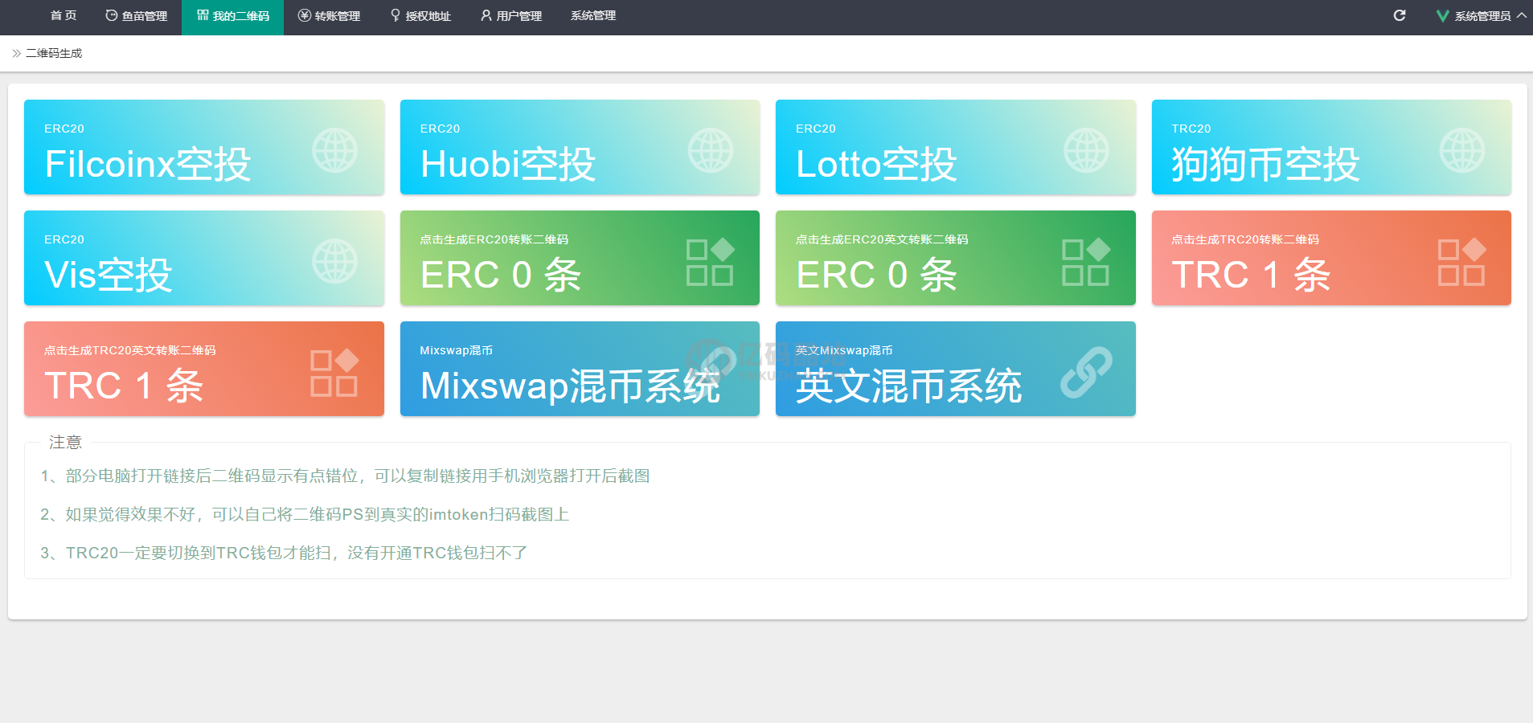Open the 狗狗币空投 TRC20 card

coord(1331,147)
